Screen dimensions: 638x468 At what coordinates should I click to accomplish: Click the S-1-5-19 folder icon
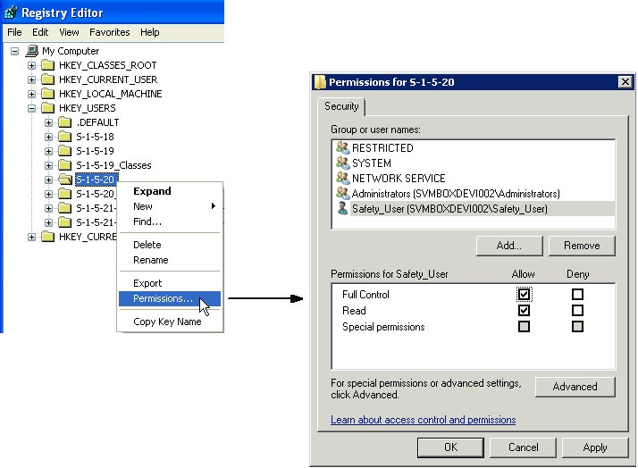(64, 151)
